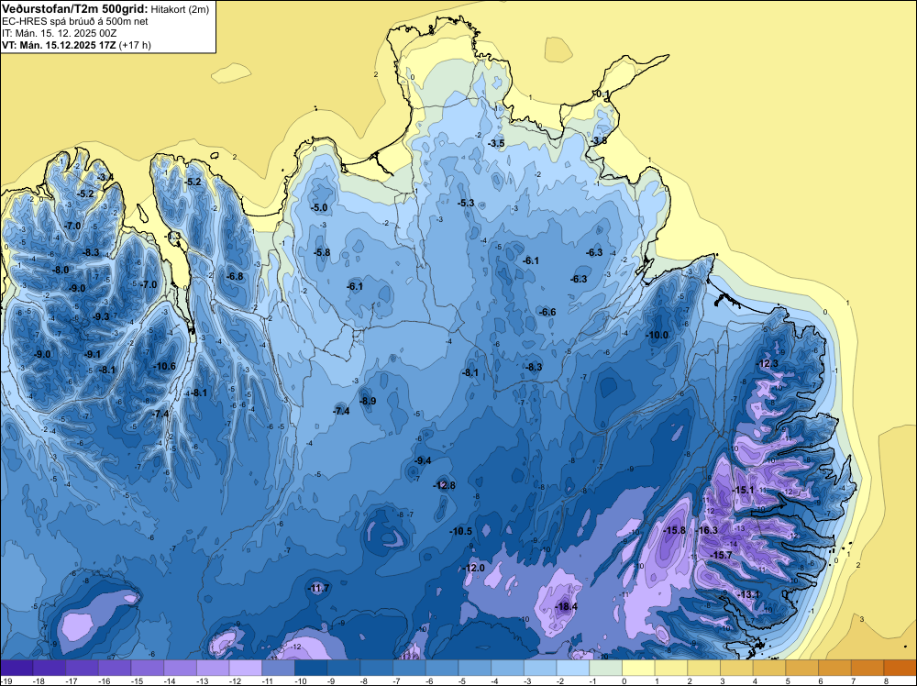Click the -1.3 temperature label

coord(173,237)
